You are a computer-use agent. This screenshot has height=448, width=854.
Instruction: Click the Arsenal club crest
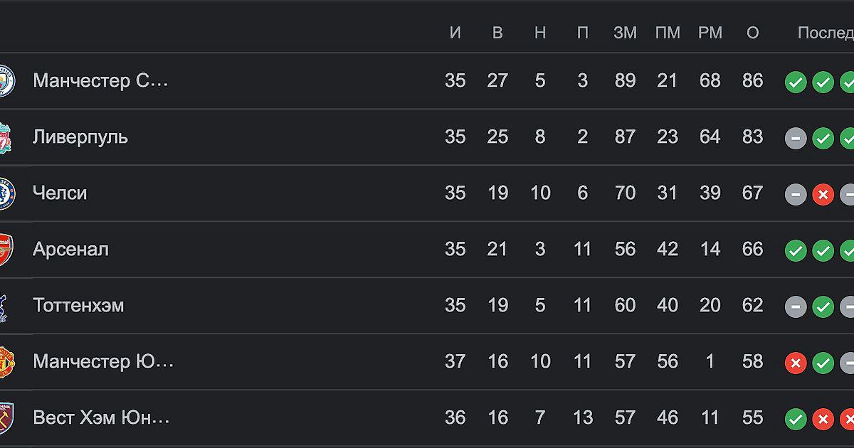[6, 250]
